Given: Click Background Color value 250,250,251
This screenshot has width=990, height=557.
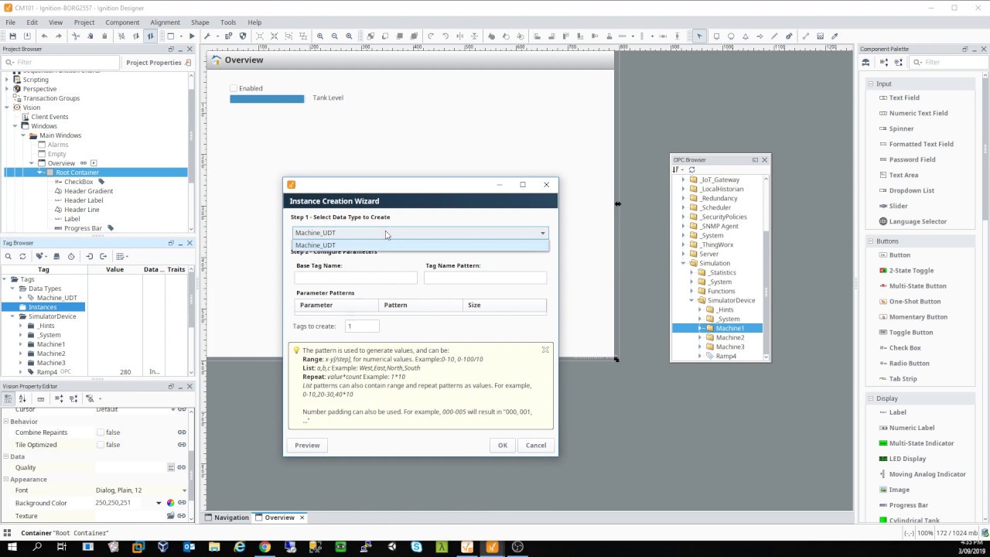Looking at the screenshot, I should coord(114,503).
